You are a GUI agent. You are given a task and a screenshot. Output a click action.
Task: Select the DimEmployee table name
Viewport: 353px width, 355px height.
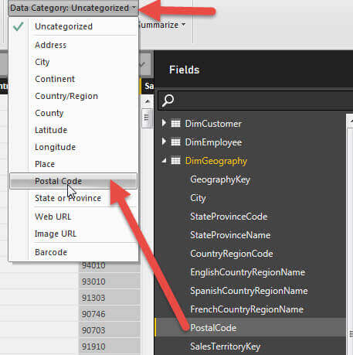213,142
